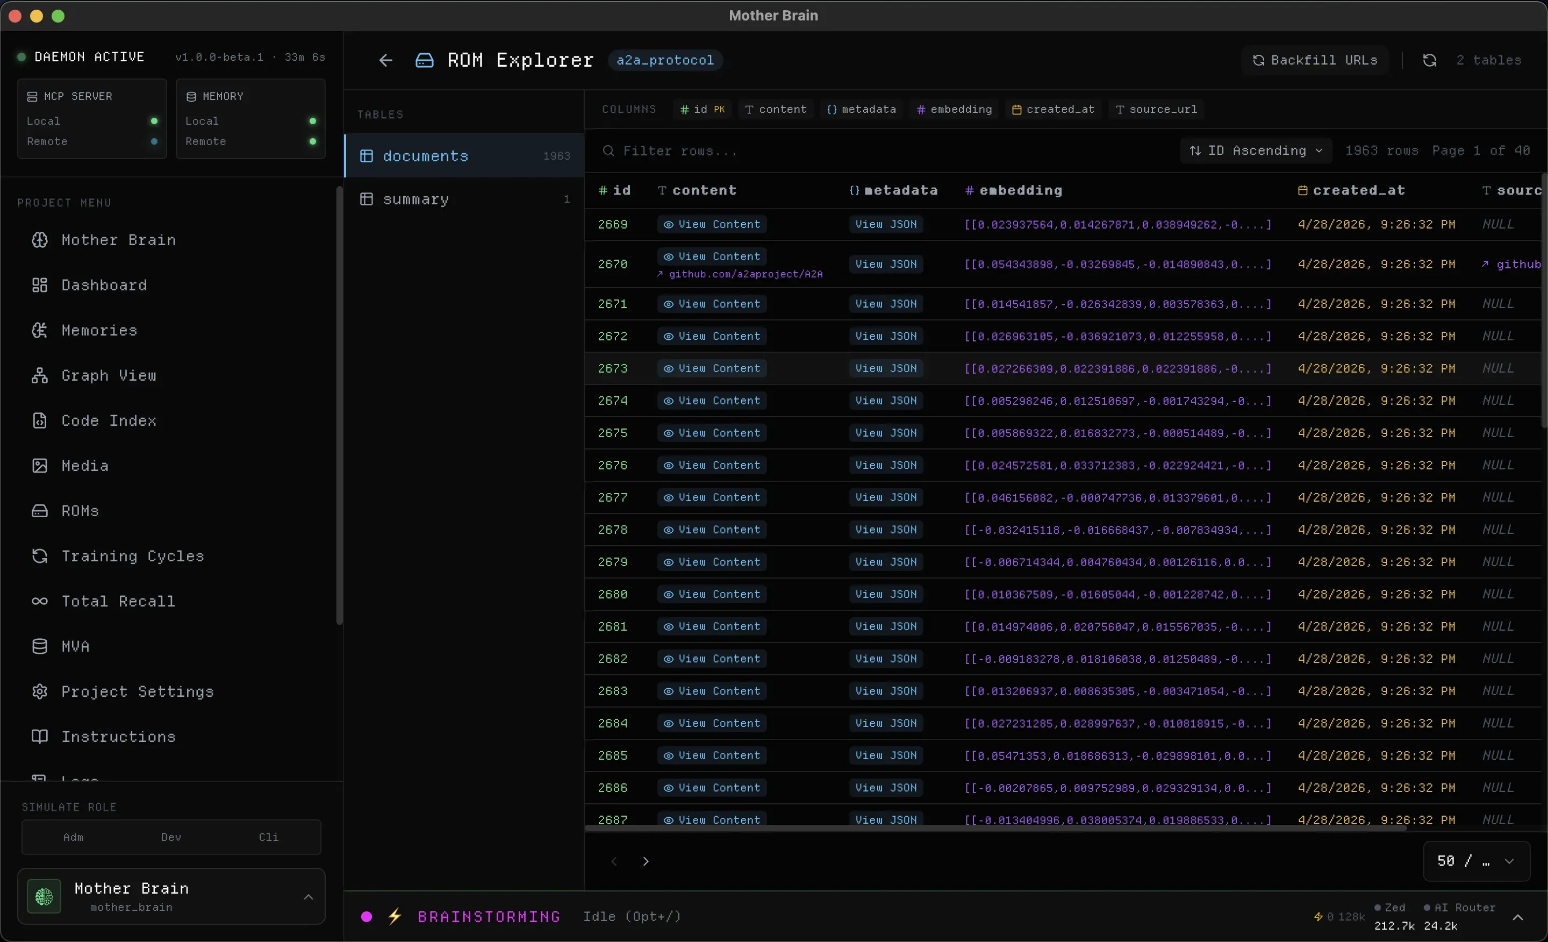Click the vertical table scrollbar
The width and height of the screenshot is (1548, 942).
(x=1544, y=301)
